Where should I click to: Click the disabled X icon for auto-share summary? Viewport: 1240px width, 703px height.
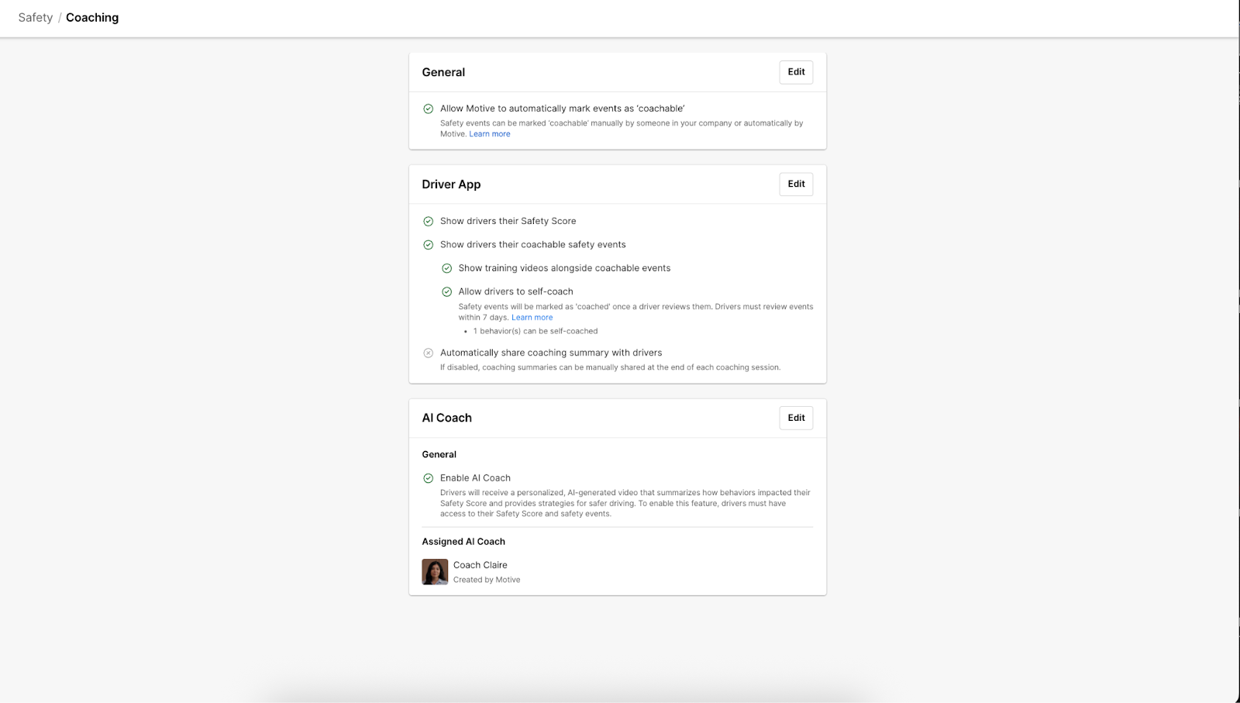(x=428, y=353)
